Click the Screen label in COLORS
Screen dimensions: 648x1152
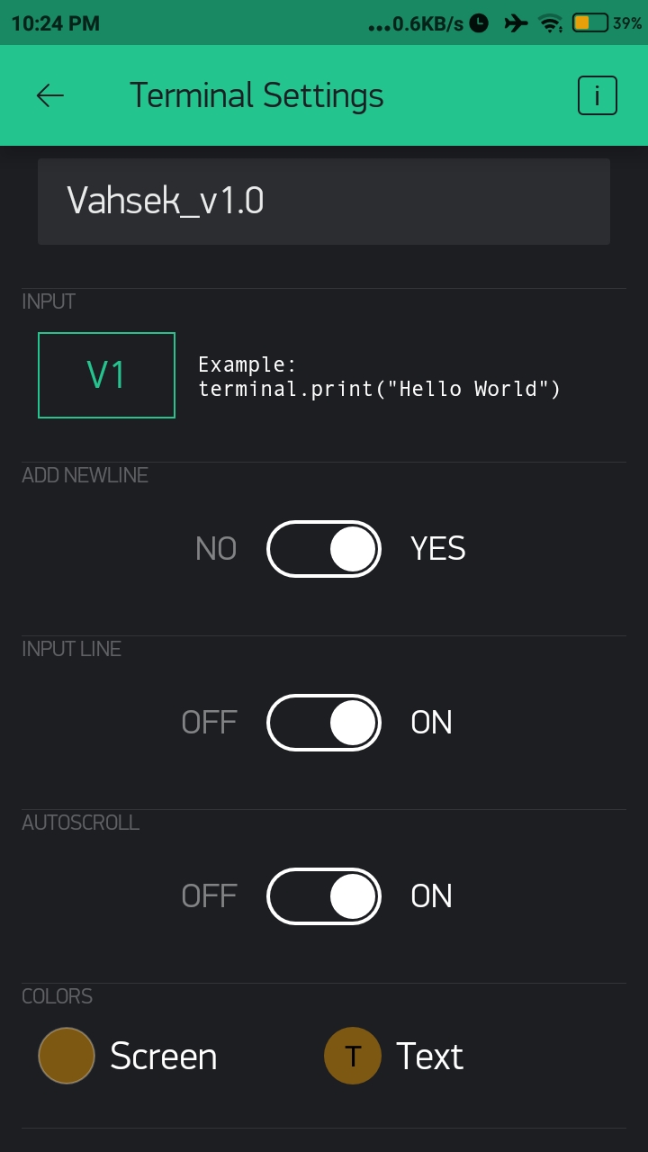(163, 1055)
